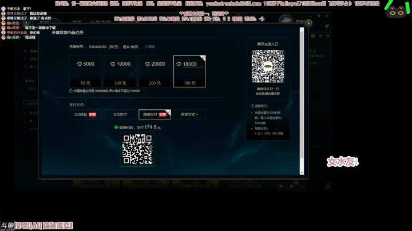Pay with QQ钱包 option
The width and height of the screenshot is (412, 231).
[x=85, y=114]
